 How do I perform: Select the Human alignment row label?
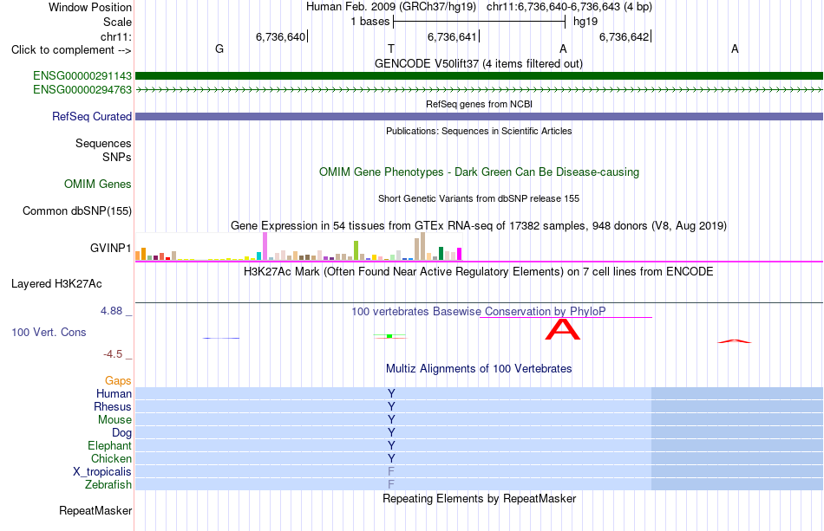(114, 393)
